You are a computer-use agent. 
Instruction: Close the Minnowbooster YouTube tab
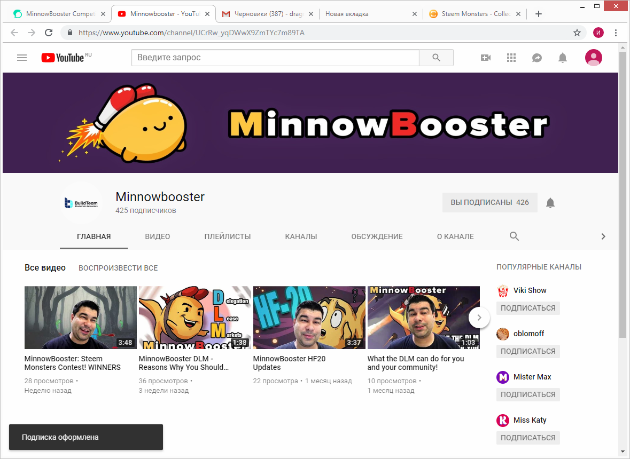point(207,14)
